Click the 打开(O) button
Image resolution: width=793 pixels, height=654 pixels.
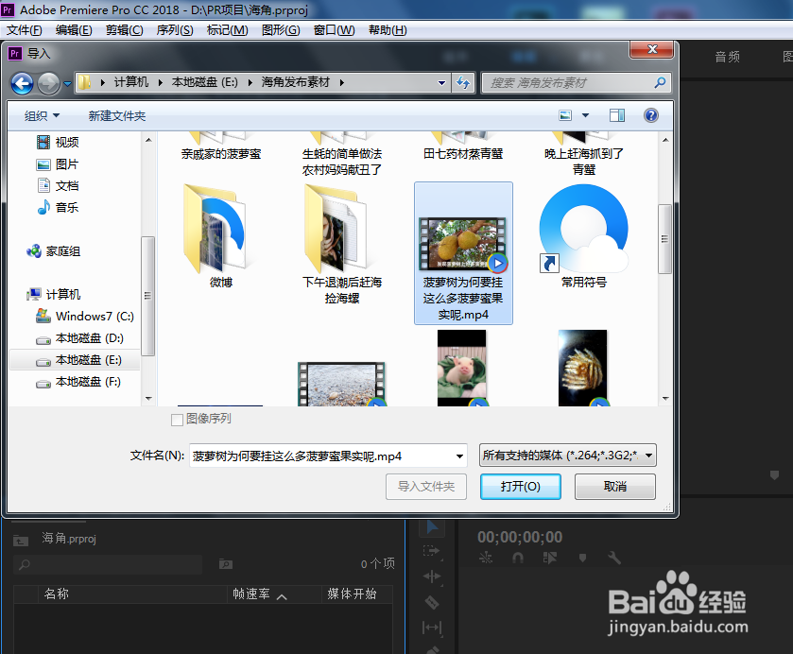(521, 487)
